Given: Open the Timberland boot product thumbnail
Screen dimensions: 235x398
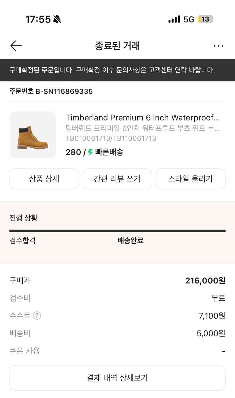Looking at the screenshot, I should pos(33,135).
